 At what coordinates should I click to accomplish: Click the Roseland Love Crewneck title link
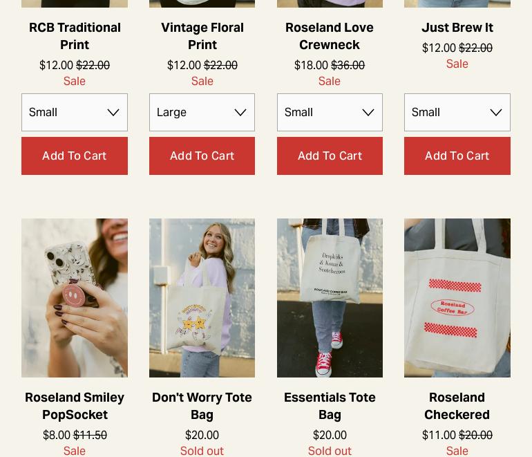click(x=330, y=36)
